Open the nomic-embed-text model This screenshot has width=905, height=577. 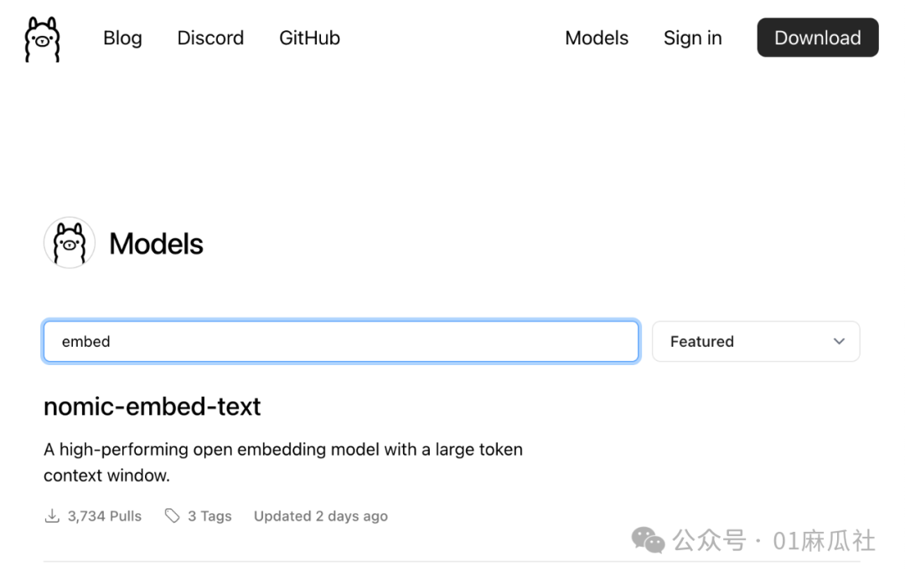point(153,406)
